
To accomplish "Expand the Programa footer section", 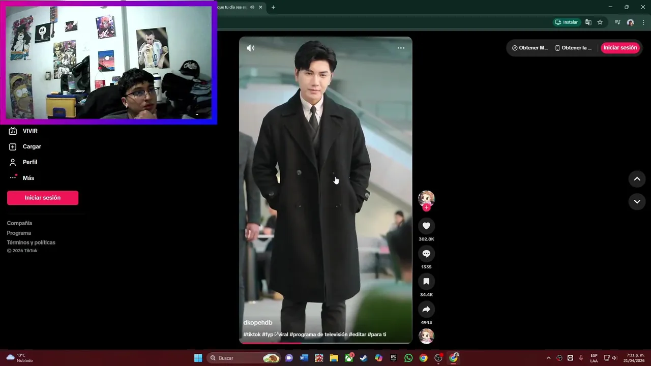I will pos(19,233).
